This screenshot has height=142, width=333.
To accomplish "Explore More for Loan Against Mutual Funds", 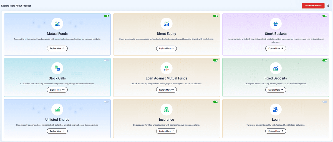I will pyautogui.click(x=167, y=90).
